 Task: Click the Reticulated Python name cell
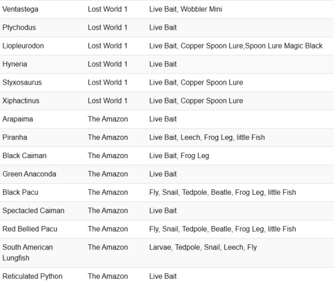[x=32, y=277]
